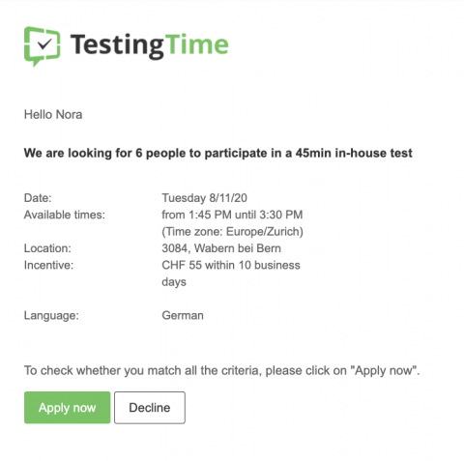The width and height of the screenshot is (464, 461).
Task: Click the green Time part of logo
Action: tap(197, 43)
